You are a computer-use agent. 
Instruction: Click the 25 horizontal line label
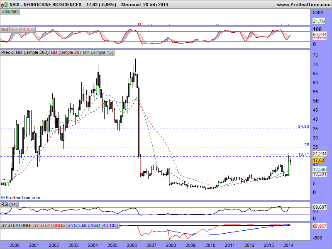click(x=307, y=144)
